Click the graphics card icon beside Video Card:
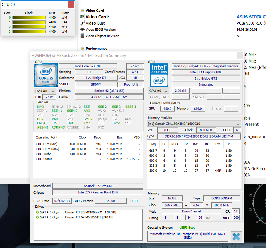Image resolution: width=266 pixels, height=248 pixels. click(82, 17)
